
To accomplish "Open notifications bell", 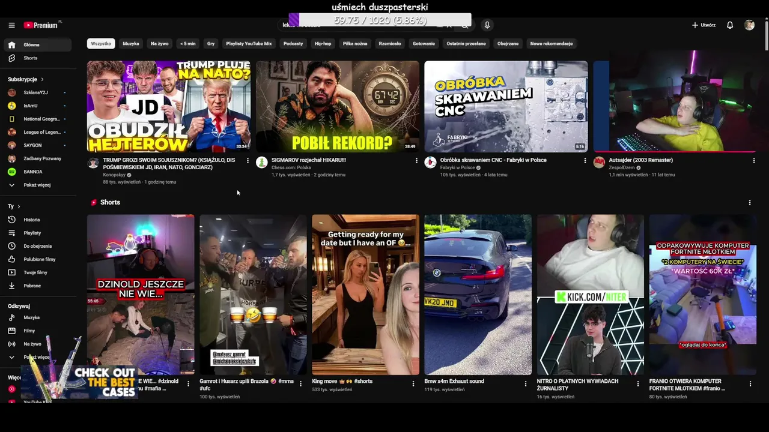I will tap(730, 25).
